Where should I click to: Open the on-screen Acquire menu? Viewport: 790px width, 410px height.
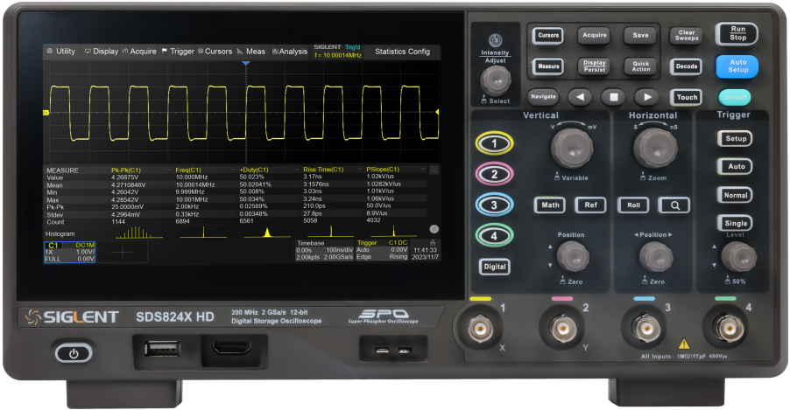pos(139,52)
